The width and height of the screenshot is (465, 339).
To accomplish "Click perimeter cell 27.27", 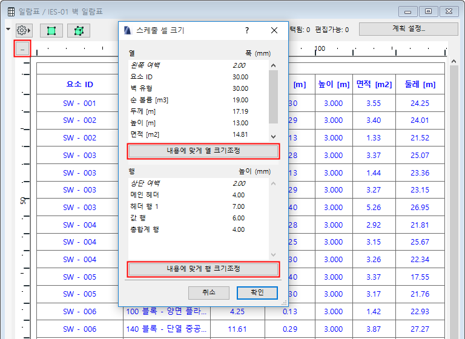I will point(420,329).
